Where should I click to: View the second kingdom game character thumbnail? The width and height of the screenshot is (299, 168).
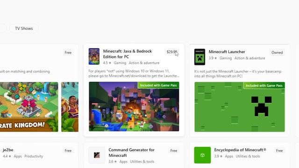coord(70,107)
